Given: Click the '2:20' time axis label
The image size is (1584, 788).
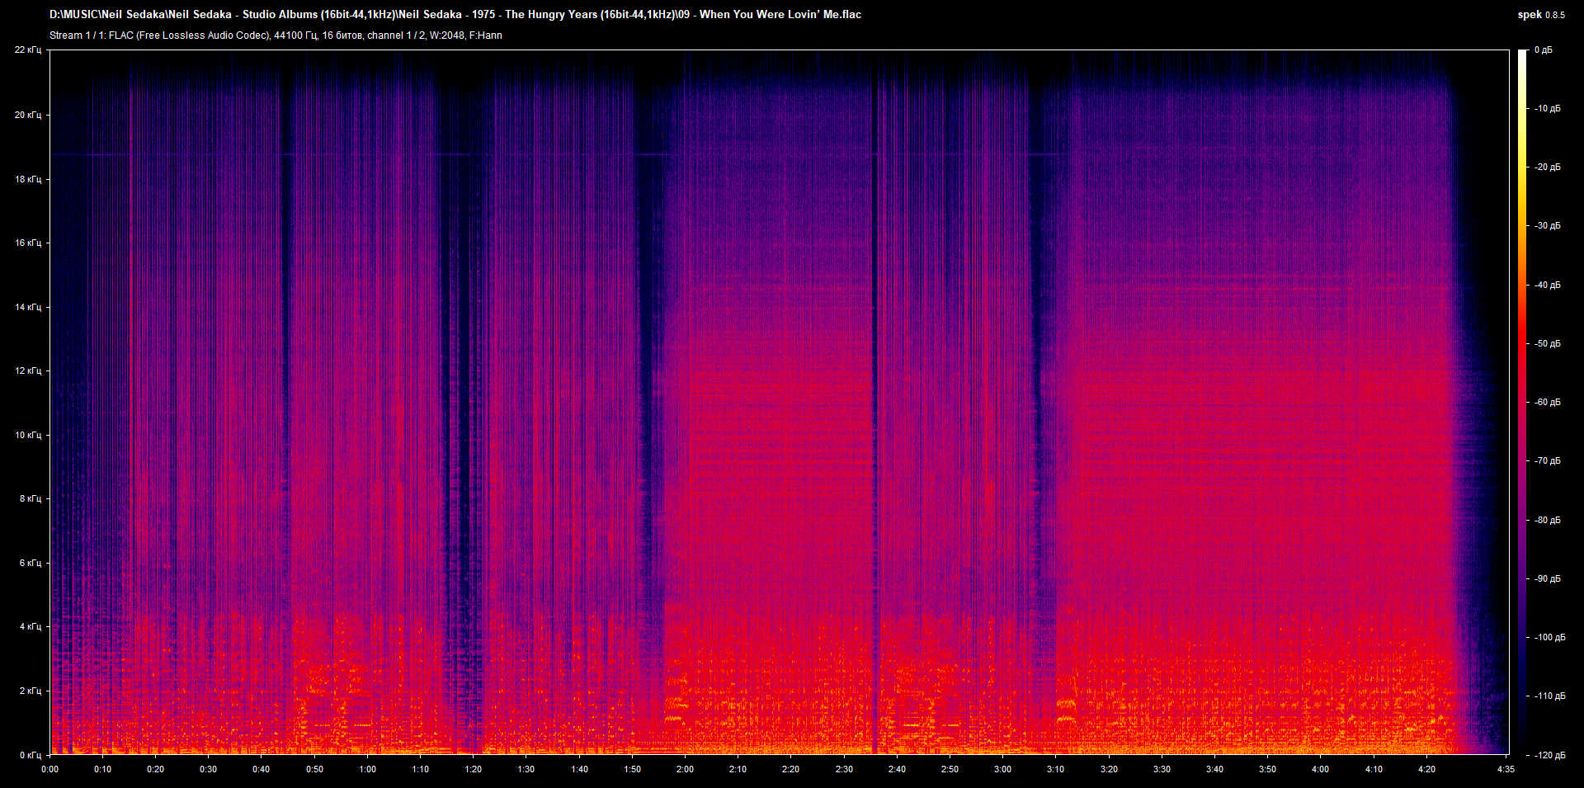Looking at the screenshot, I should point(791,769).
